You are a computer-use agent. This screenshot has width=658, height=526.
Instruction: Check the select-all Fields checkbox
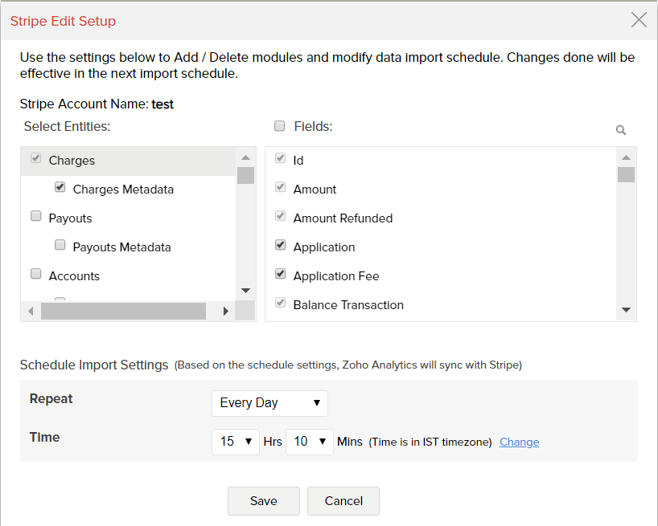(x=280, y=125)
